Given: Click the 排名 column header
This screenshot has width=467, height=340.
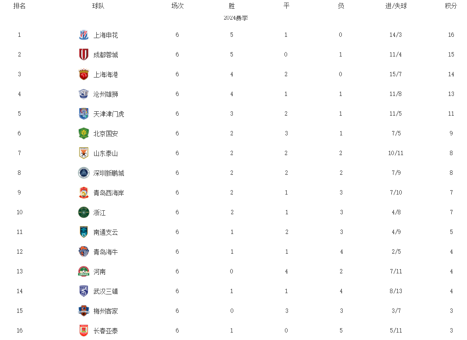Looking at the screenshot, I should pos(19,6).
